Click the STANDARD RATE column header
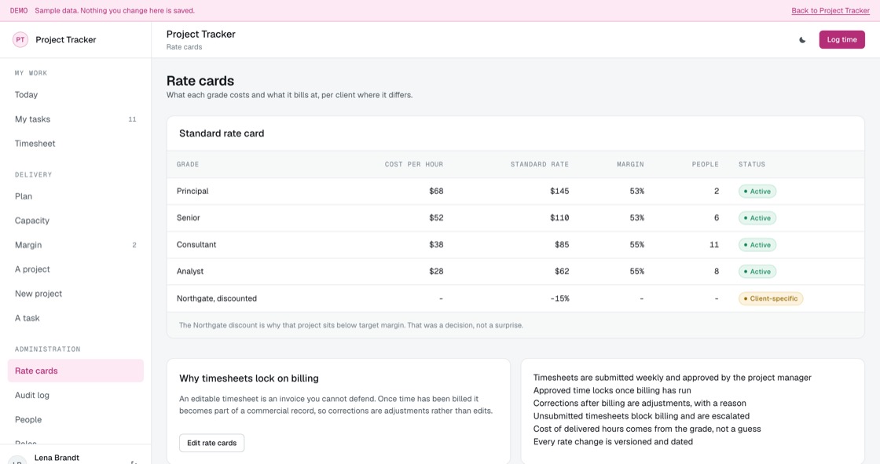Image resolution: width=880 pixels, height=464 pixels. pos(539,164)
